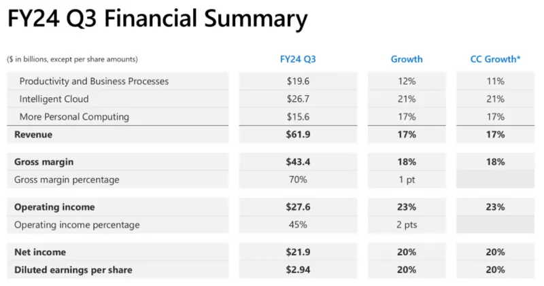Click the bold Revenue row label
Viewport: 544px width, 286px height.
tap(33, 135)
